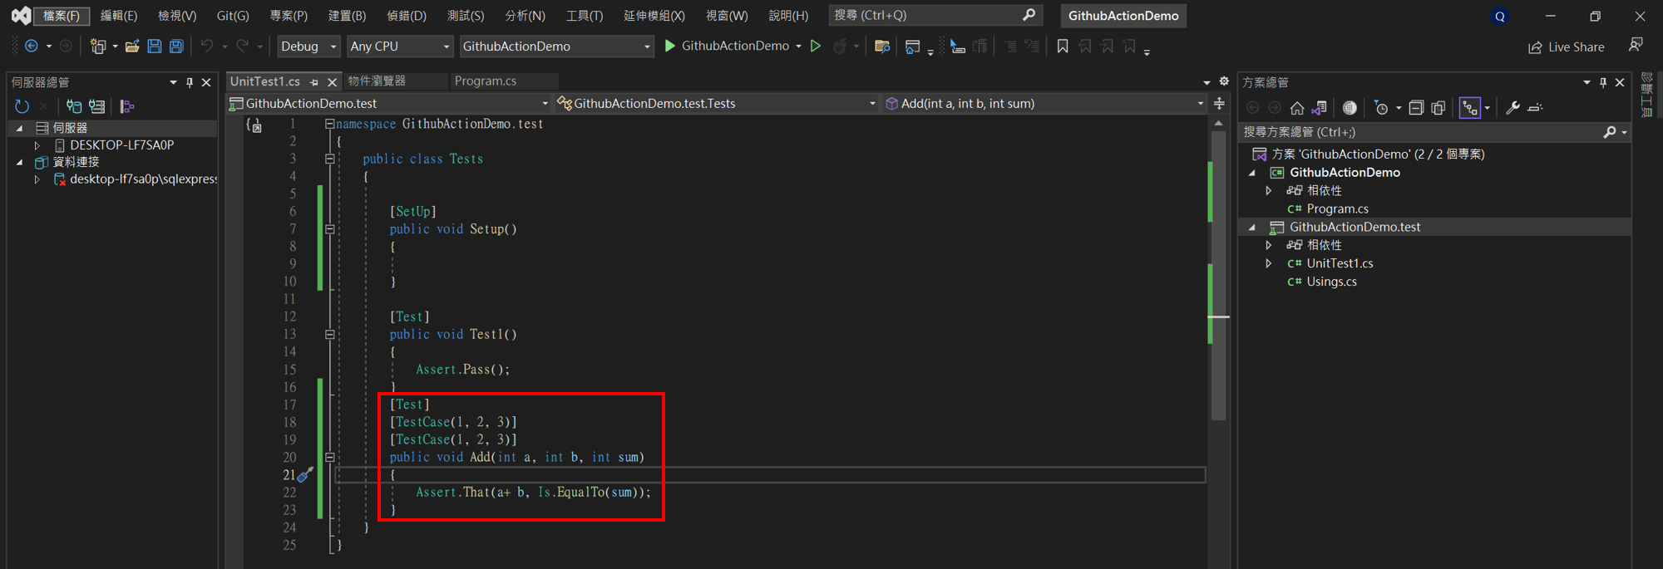The width and height of the screenshot is (1663, 569).
Task: Click the Live Share button
Action: 1567,47
